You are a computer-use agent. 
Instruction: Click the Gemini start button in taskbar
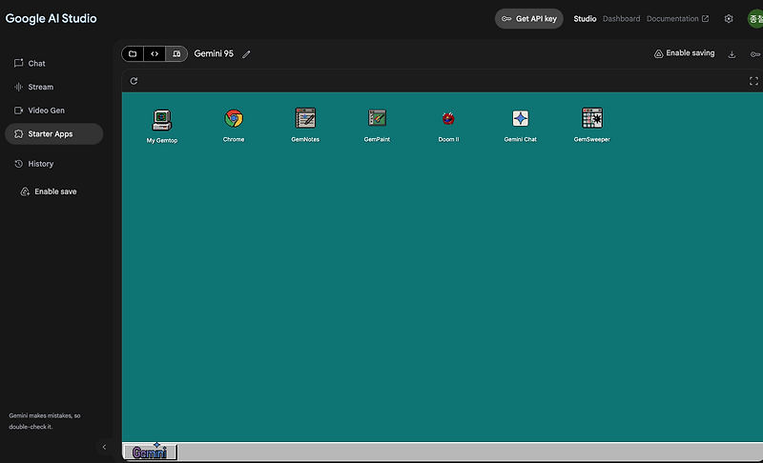(x=150, y=452)
